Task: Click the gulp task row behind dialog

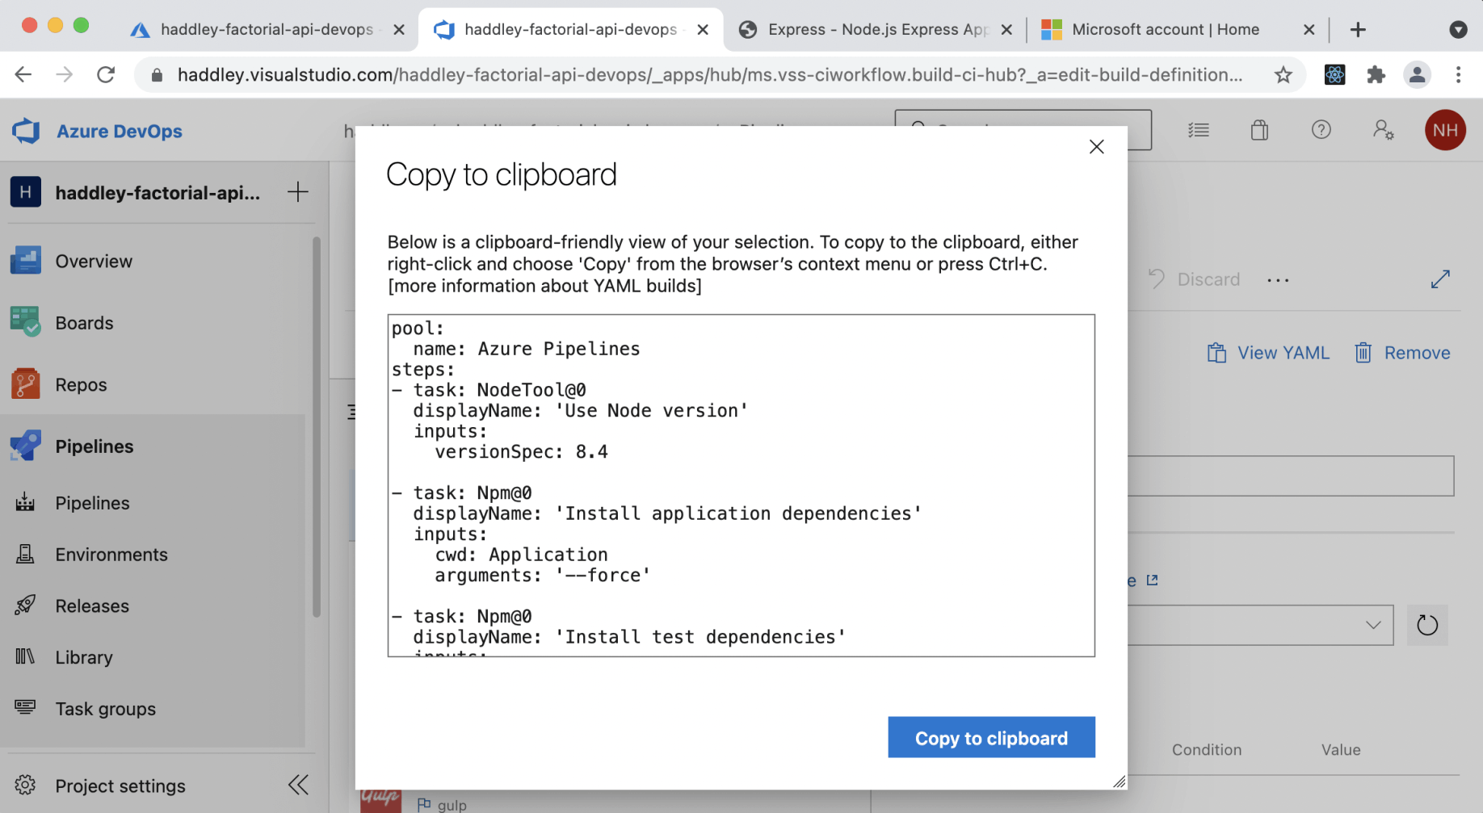Action: coord(612,802)
